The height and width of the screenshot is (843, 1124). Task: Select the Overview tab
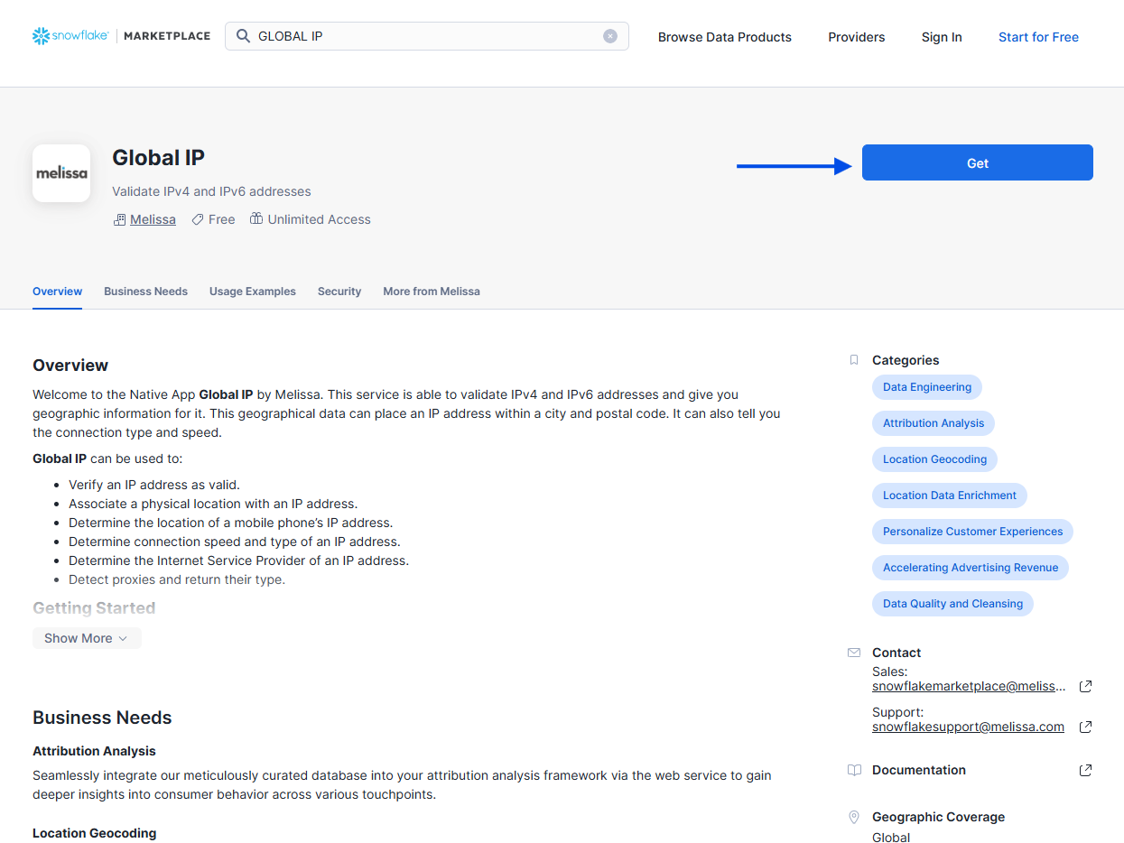point(57,292)
